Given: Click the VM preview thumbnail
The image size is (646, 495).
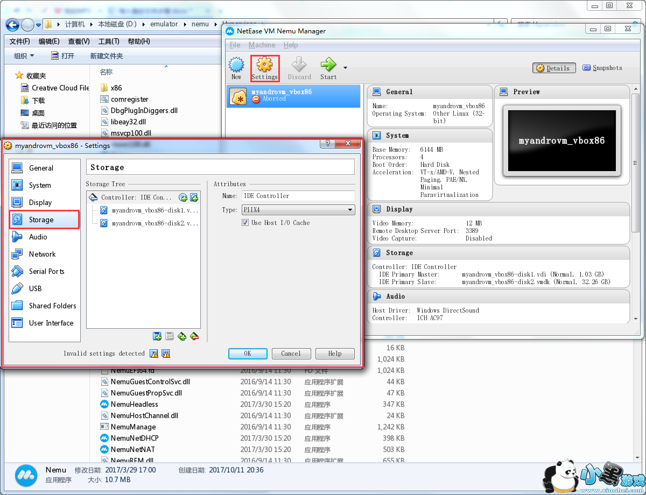Looking at the screenshot, I should coord(561,141).
